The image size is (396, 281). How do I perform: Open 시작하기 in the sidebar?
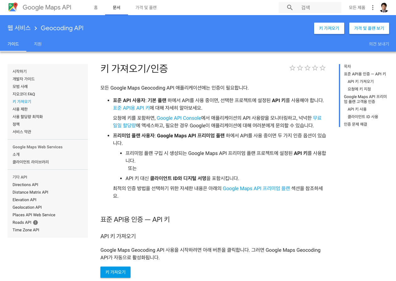coord(19,72)
